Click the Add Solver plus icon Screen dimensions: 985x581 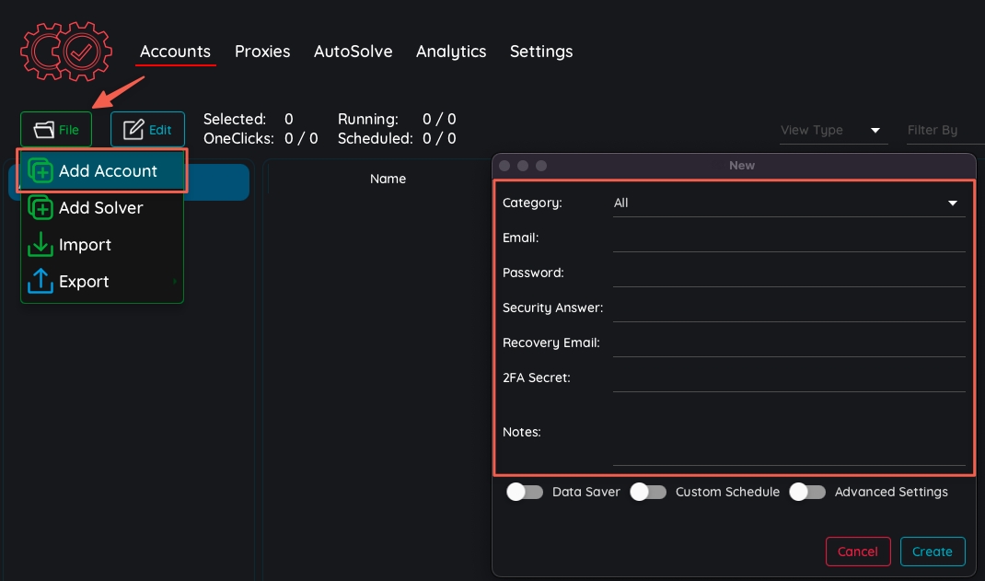[41, 208]
